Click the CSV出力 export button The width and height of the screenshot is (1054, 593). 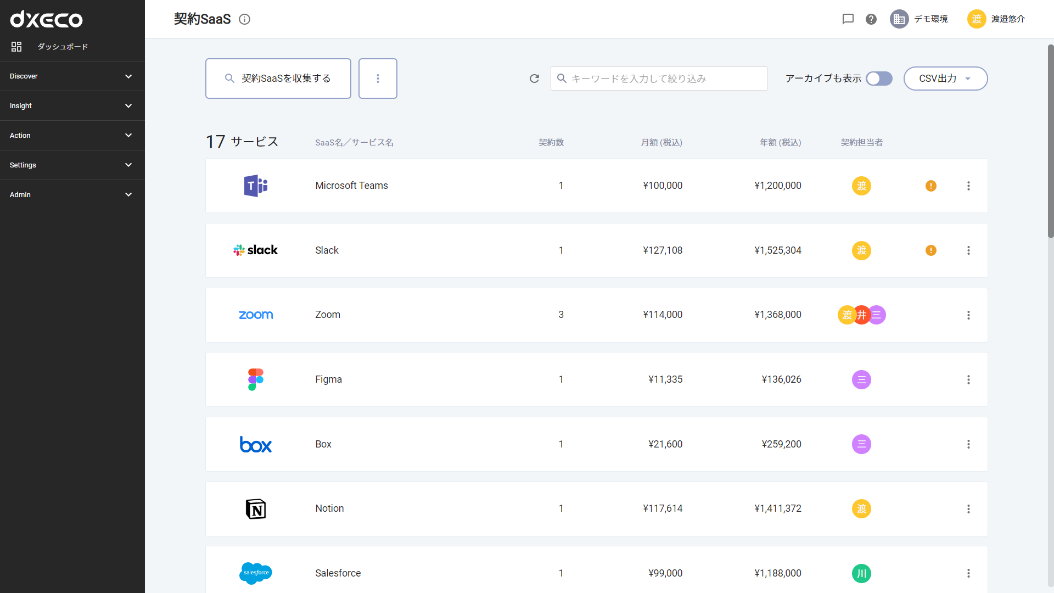click(x=945, y=78)
